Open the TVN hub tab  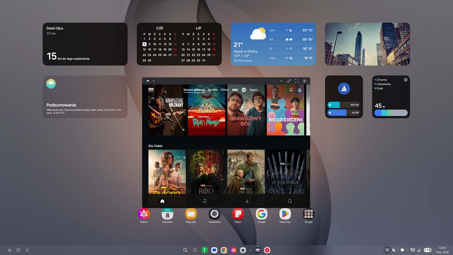tap(244, 90)
